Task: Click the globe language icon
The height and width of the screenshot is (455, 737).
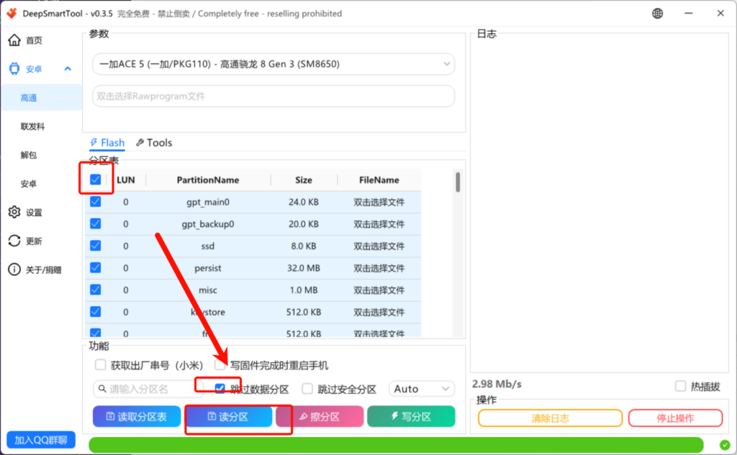Action: pyautogui.click(x=658, y=14)
